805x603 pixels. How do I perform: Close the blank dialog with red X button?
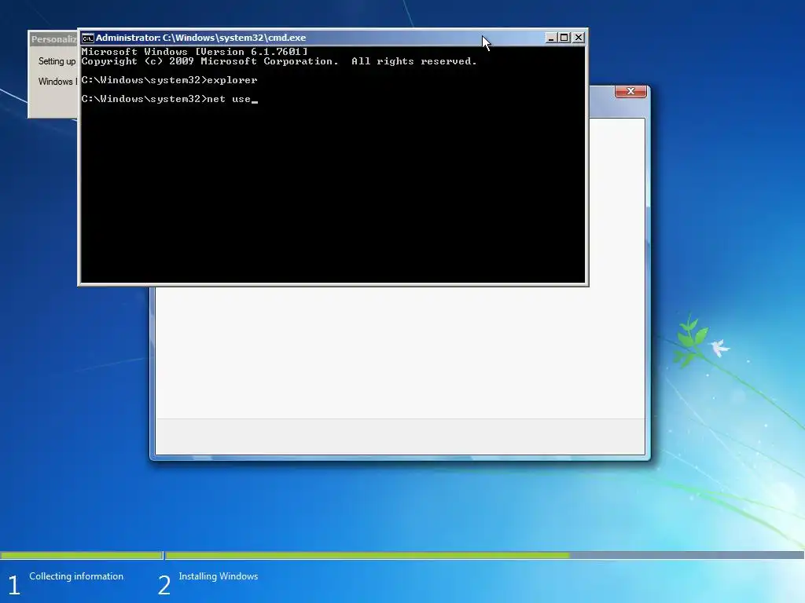[x=630, y=91]
